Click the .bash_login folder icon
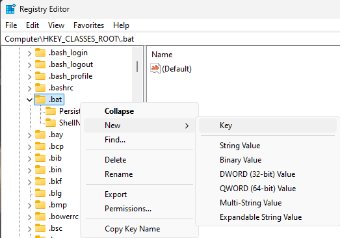Viewport: 340px width, 238px height. [x=40, y=53]
